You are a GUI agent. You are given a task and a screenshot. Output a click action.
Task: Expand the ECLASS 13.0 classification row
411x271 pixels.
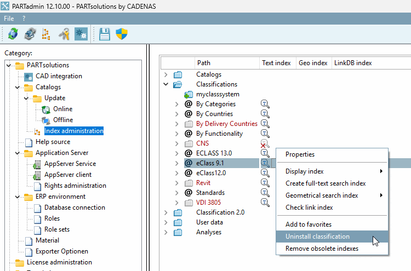pyautogui.click(x=176, y=153)
